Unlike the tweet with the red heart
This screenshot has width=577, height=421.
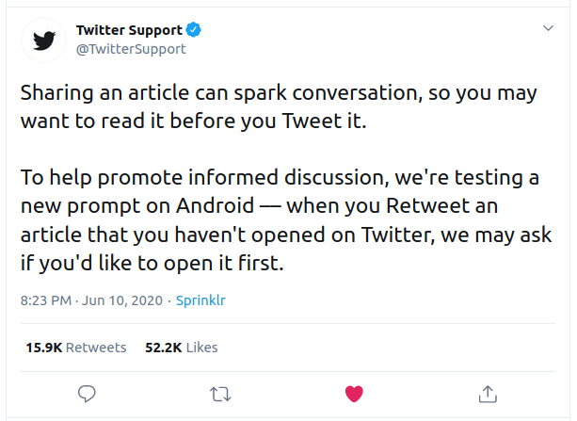354,391
